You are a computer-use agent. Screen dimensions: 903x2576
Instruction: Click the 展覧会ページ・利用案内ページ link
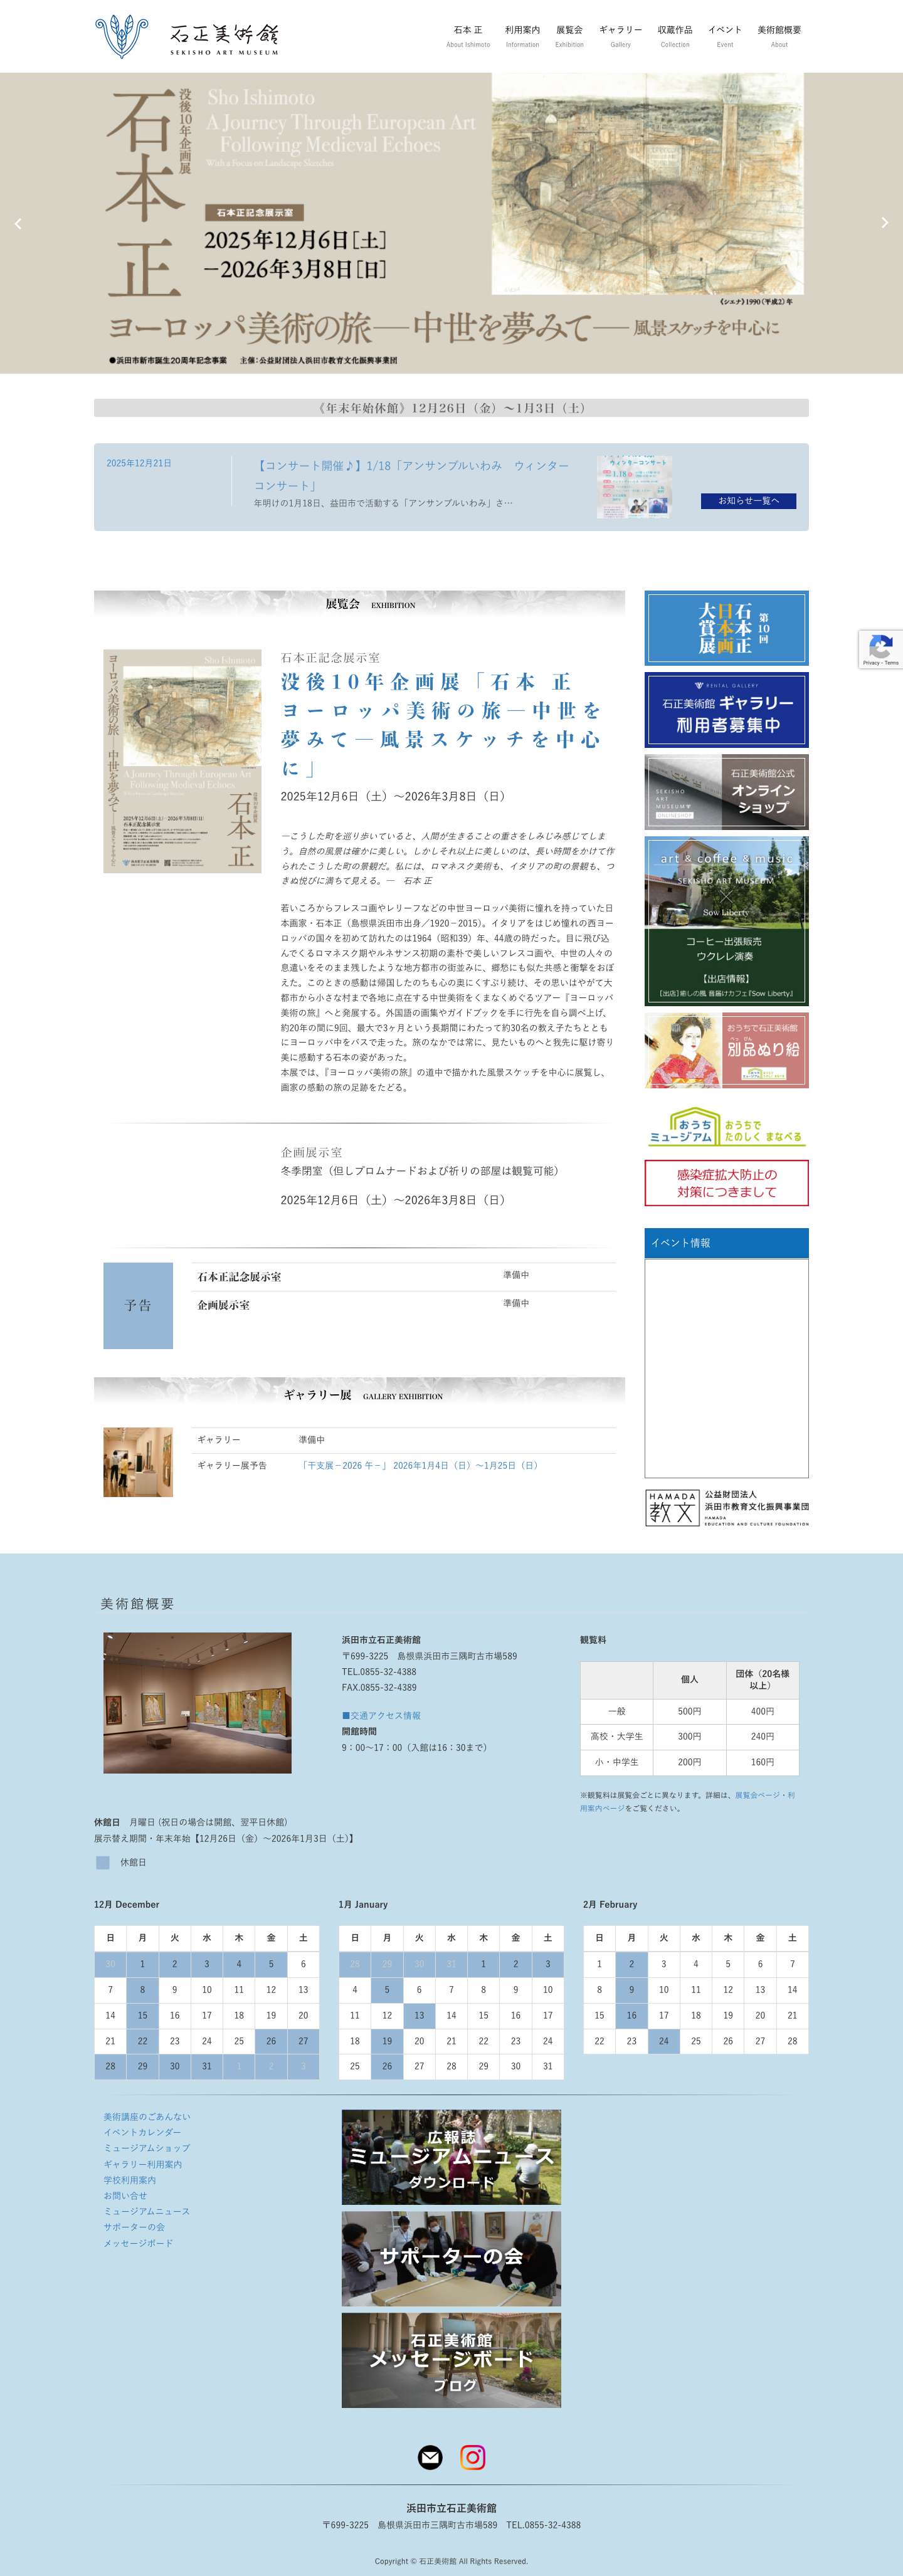pos(688,1801)
